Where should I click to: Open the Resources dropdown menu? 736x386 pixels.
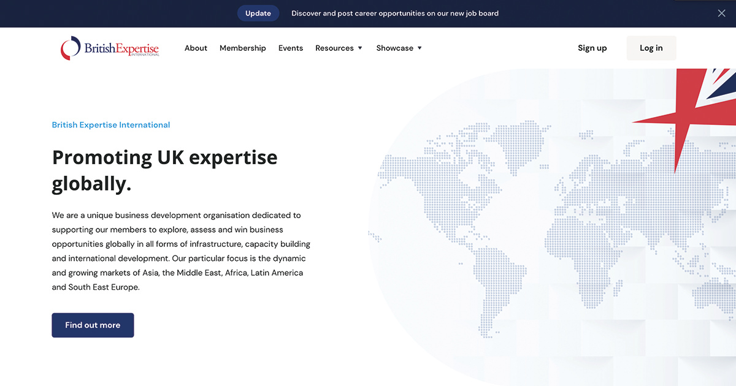(x=334, y=48)
